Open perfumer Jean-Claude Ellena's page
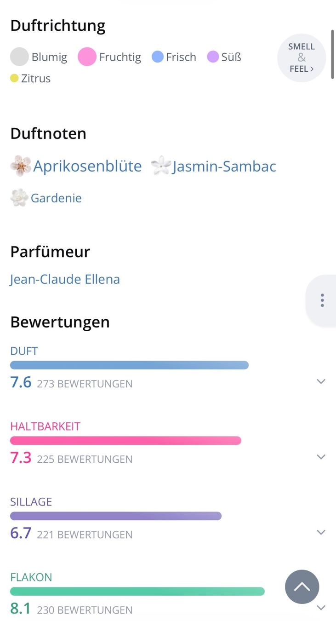Image resolution: width=336 pixels, height=621 pixels. tap(65, 279)
